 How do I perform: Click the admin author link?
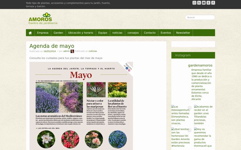(x=67, y=51)
